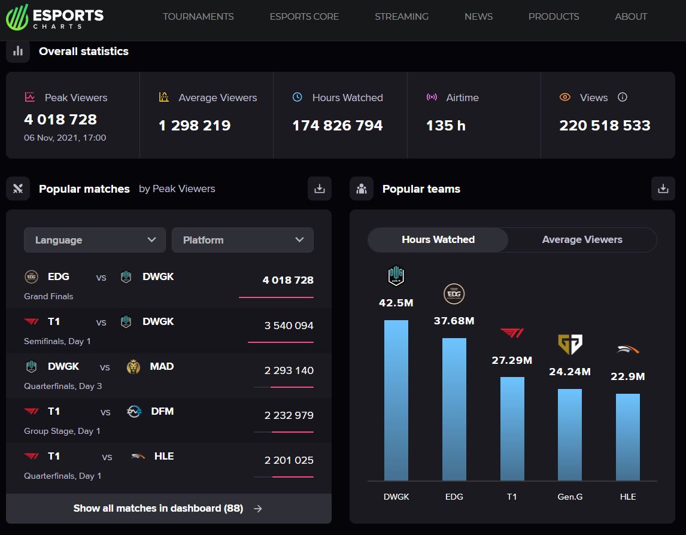
Task: Click the HLE 22.9M chart bar
Action: click(x=628, y=437)
